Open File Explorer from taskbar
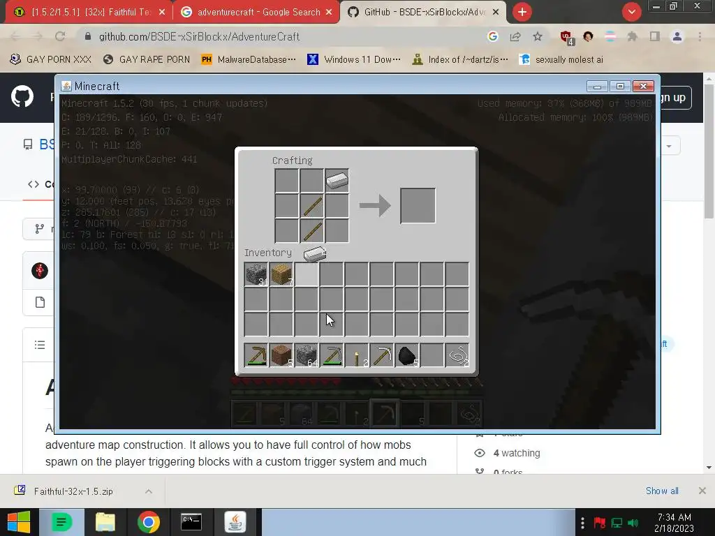This screenshot has height=536, width=715. pyautogui.click(x=105, y=522)
